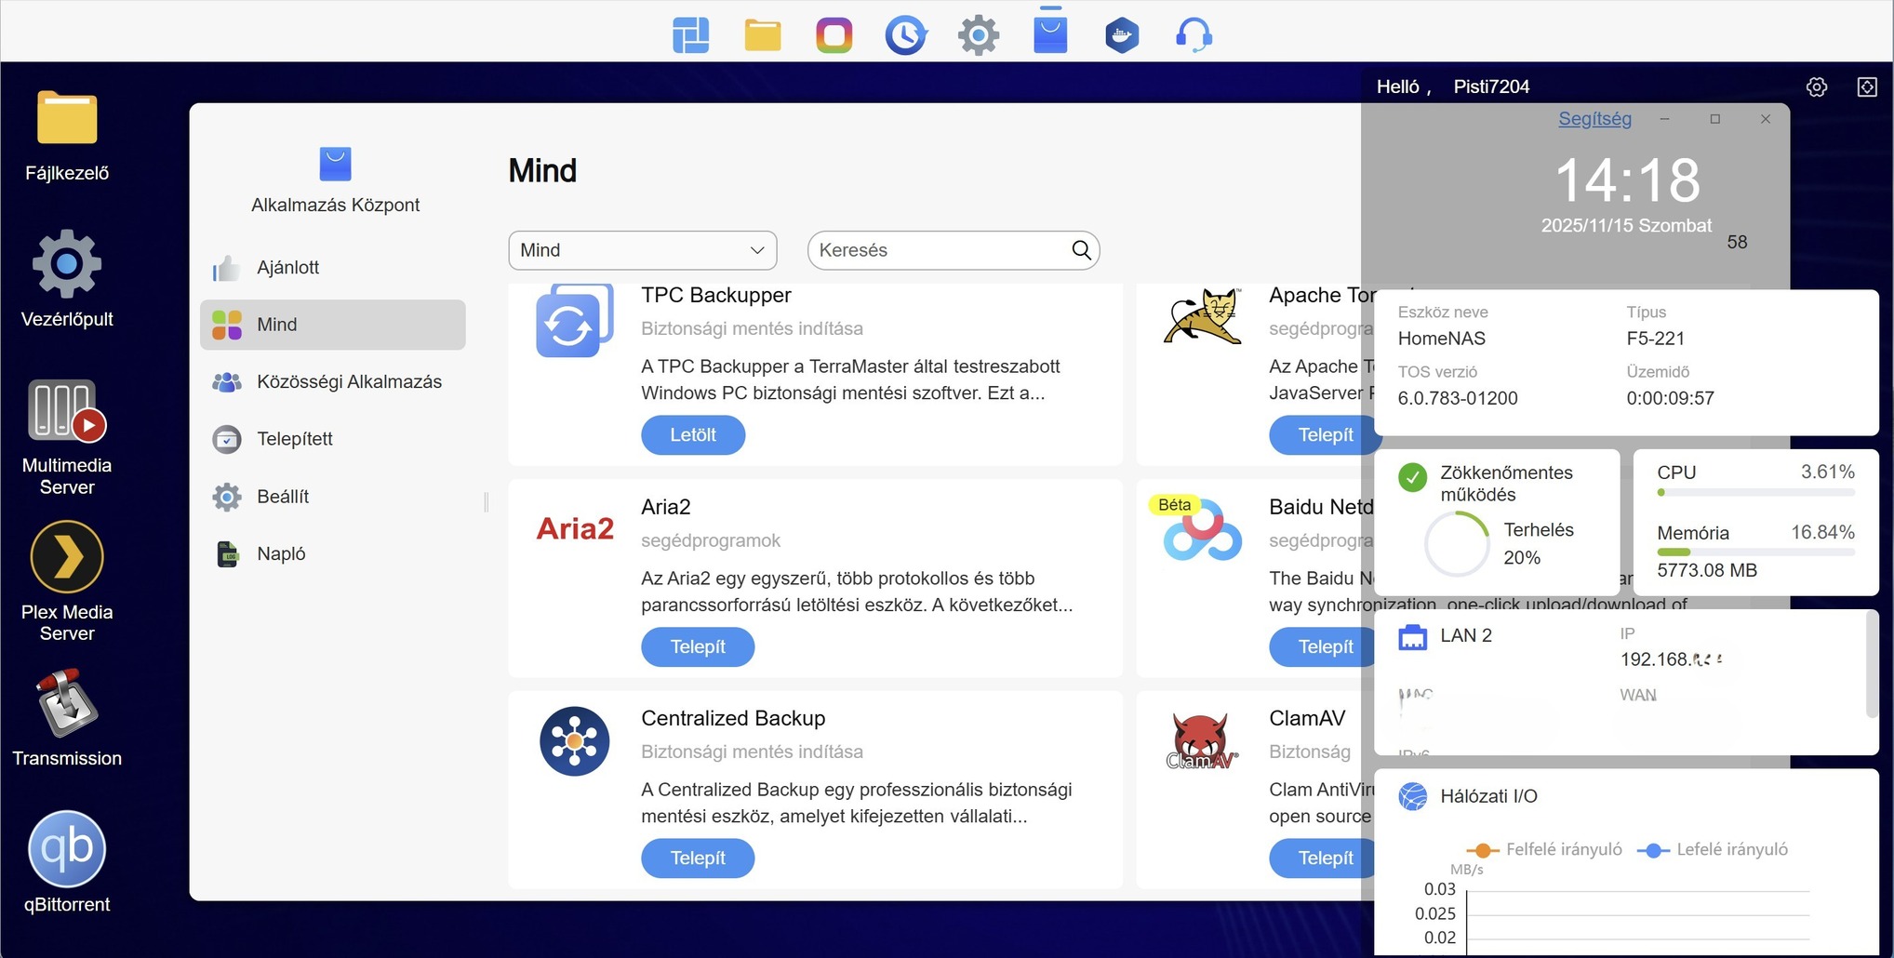Open Vezérlőpult desktop shortcut
Image resolution: width=1894 pixels, height=958 pixels.
pos(67,279)
